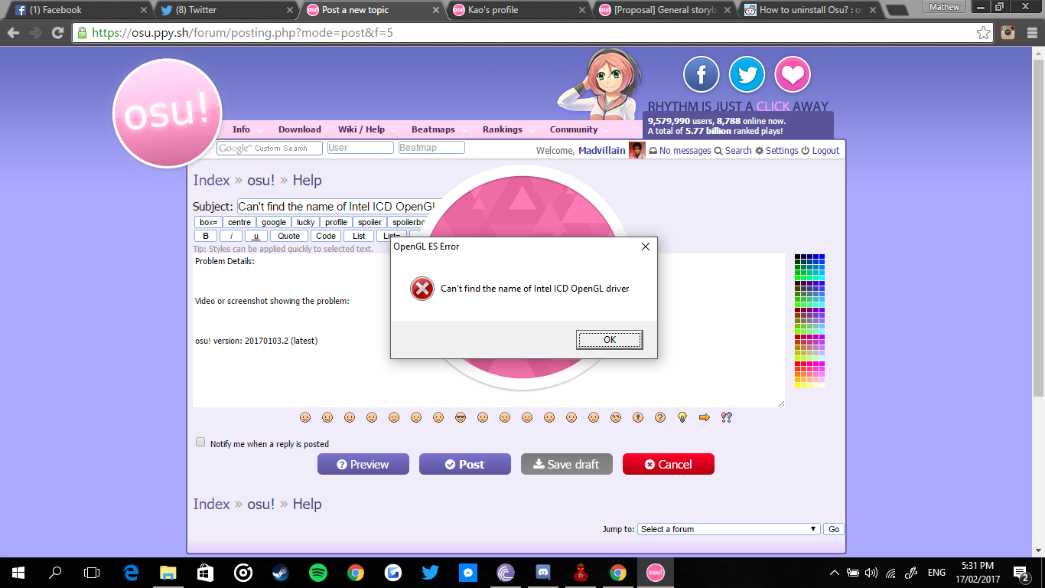Open the Info navigation menu
Image resolution: width=1045 pixels, height=588 pixels.
point(241,129)
